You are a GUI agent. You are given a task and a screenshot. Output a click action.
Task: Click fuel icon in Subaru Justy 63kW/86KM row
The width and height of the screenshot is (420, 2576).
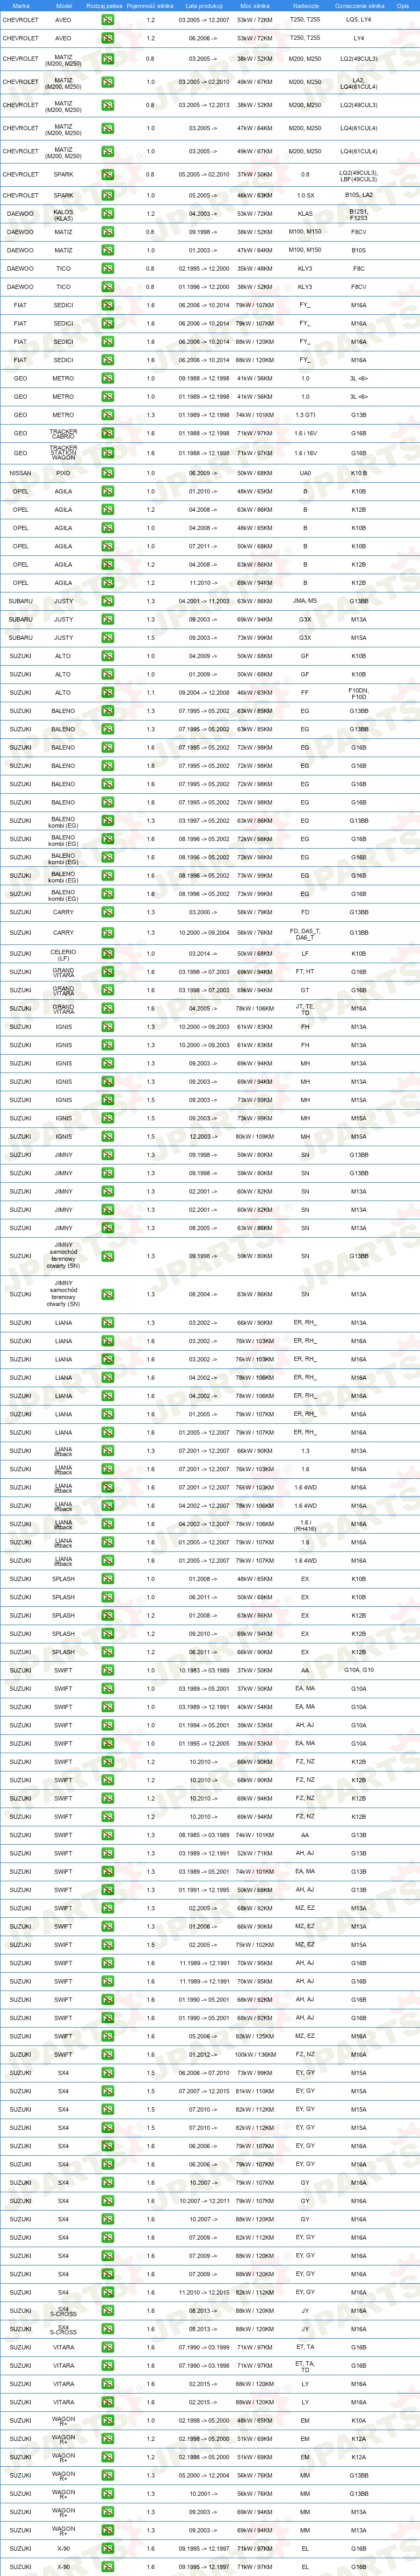[x=107, y=601]
